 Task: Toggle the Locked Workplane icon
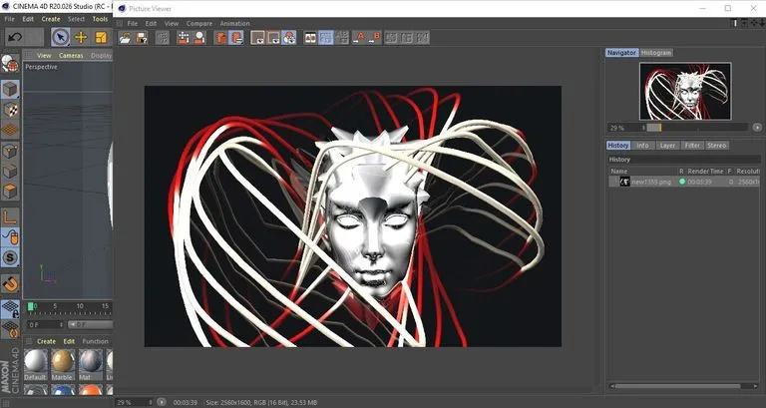tap(10, 309)
